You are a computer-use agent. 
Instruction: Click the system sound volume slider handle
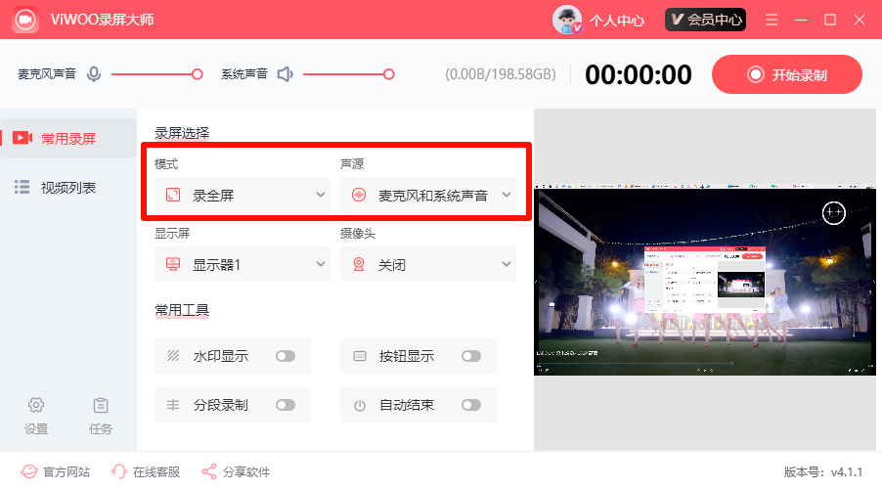point(389,74)
